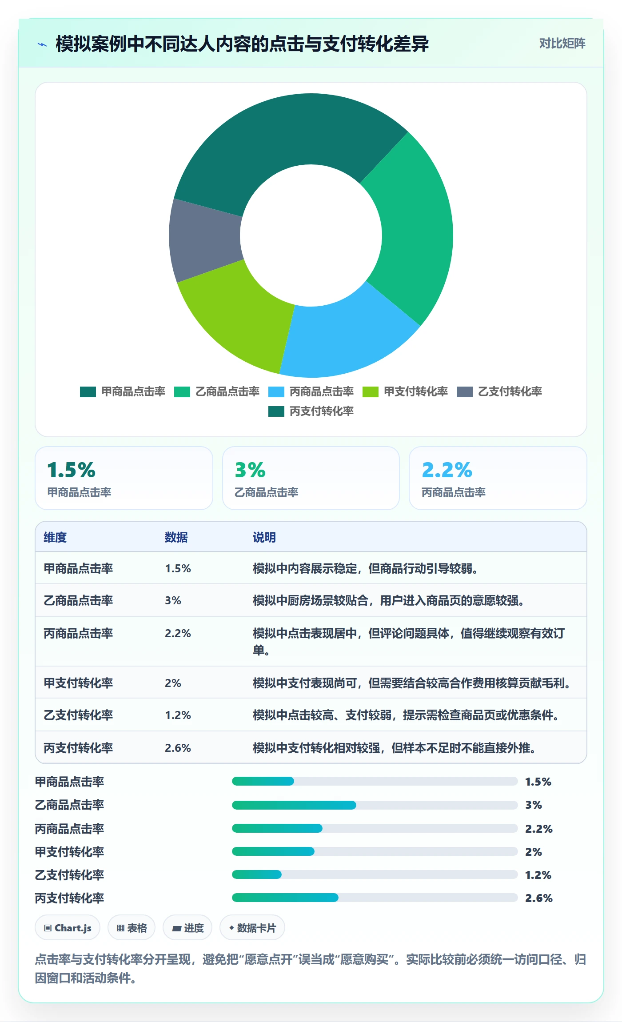Screen dimensions: 622x1022
Task: Toggle the 乙商品点击率 legend swatch
Action: (x=182, y=392)
